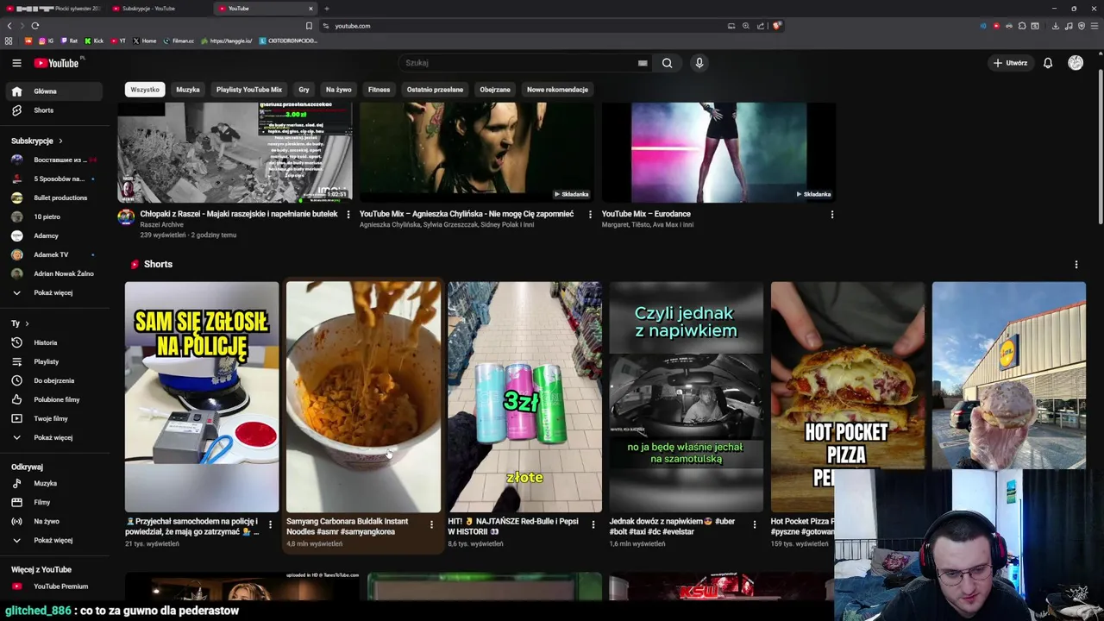Open YouTube Premium in the sidebar
The width and height of the screenshot is (1104, 621).
coord(53,586)
